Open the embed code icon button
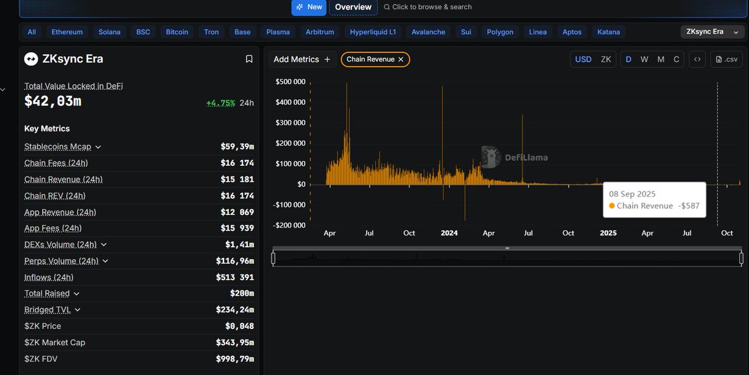This screenshot has width=749, height=375. (697, 59)
